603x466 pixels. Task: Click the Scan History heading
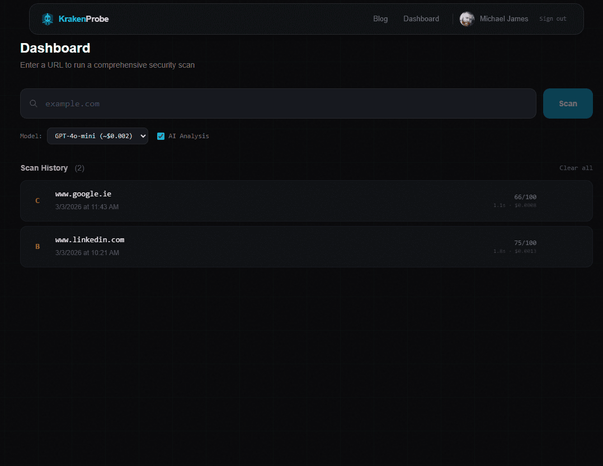point(44,167)
